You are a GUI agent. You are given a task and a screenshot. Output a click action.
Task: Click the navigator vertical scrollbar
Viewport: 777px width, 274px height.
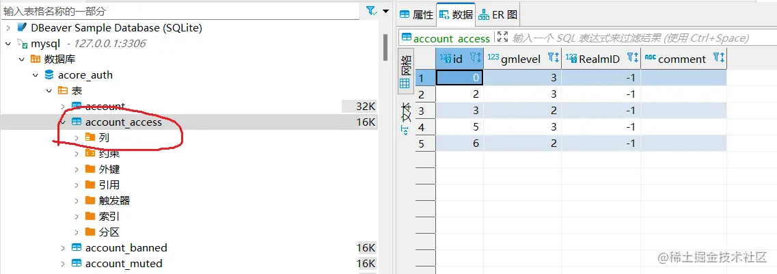click(x=385, y=48)
